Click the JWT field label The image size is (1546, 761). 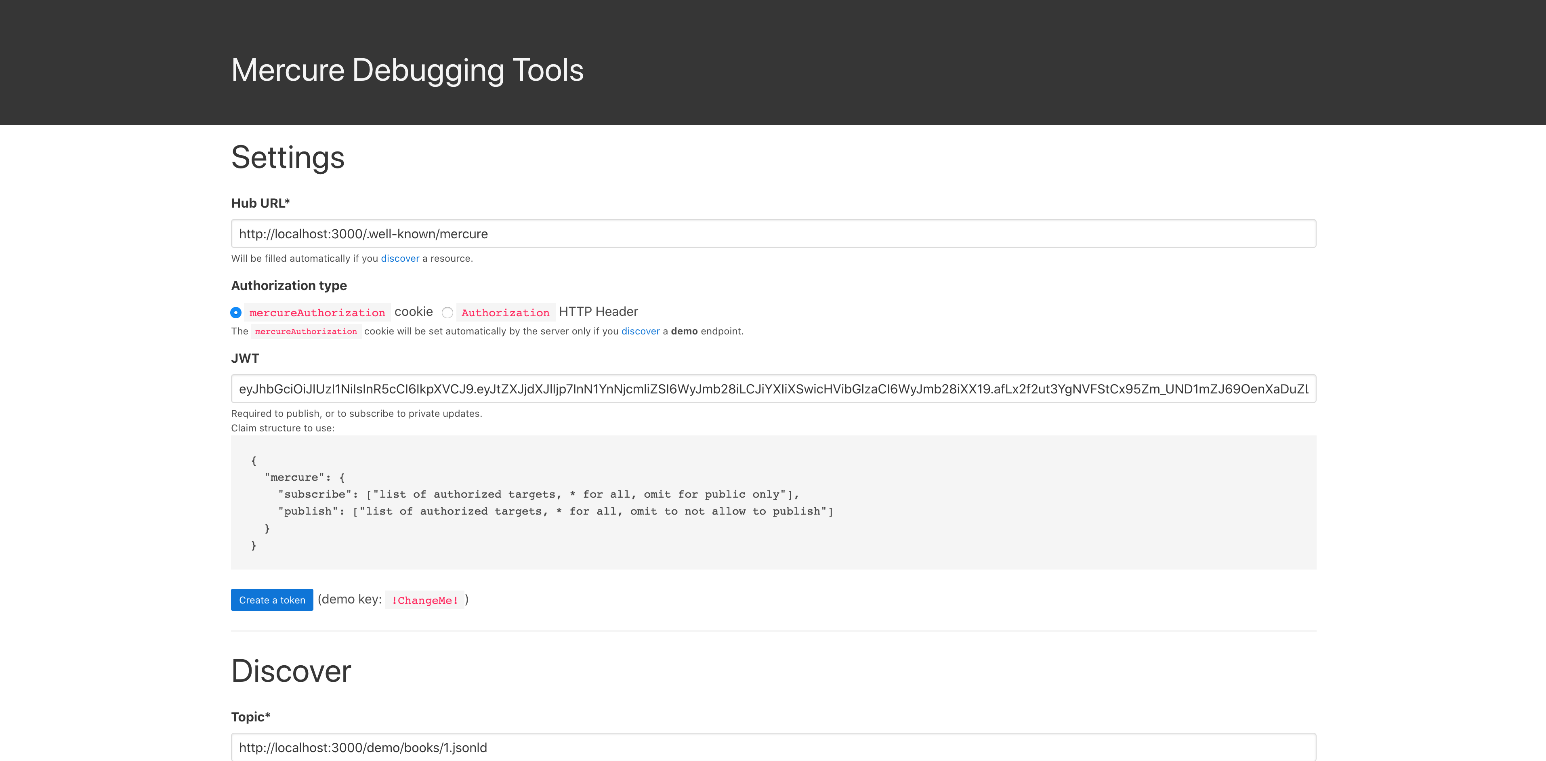click(x=245, y=358)
